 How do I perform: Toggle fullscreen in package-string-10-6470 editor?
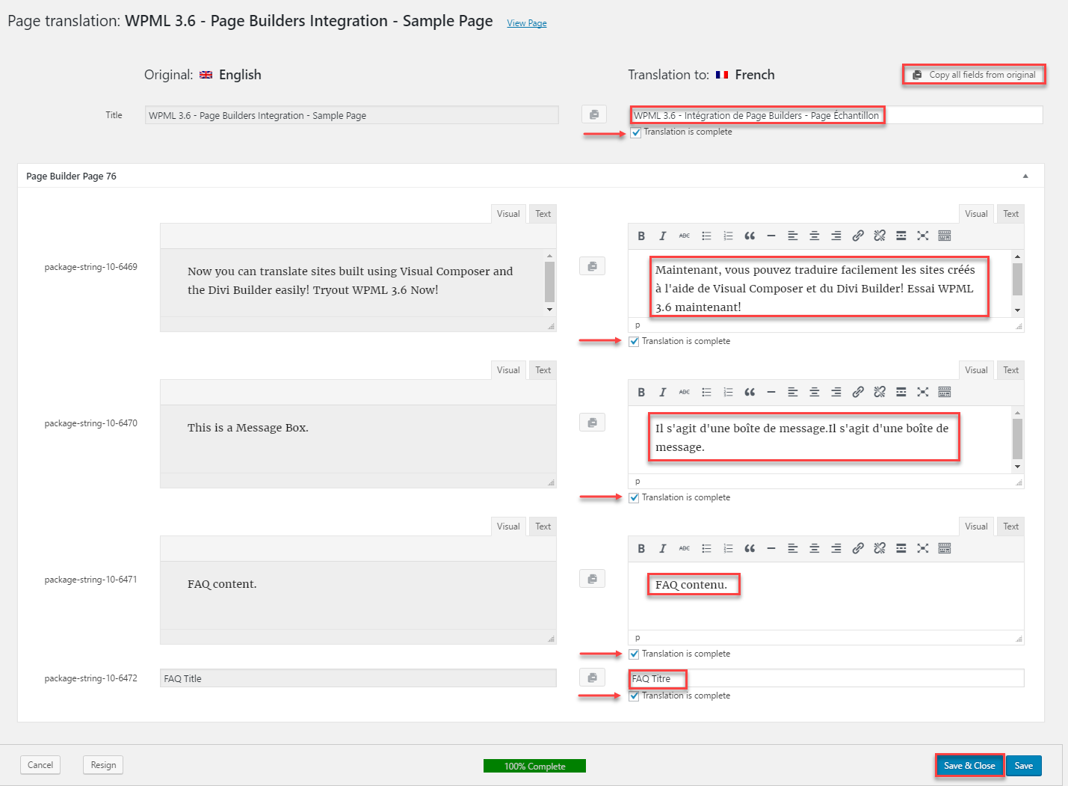coord(923,392)
